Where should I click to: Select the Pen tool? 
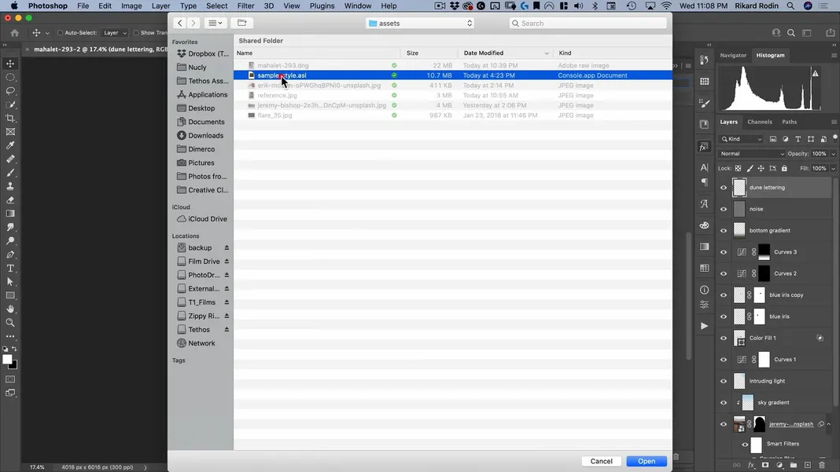[x=10, y=254]
